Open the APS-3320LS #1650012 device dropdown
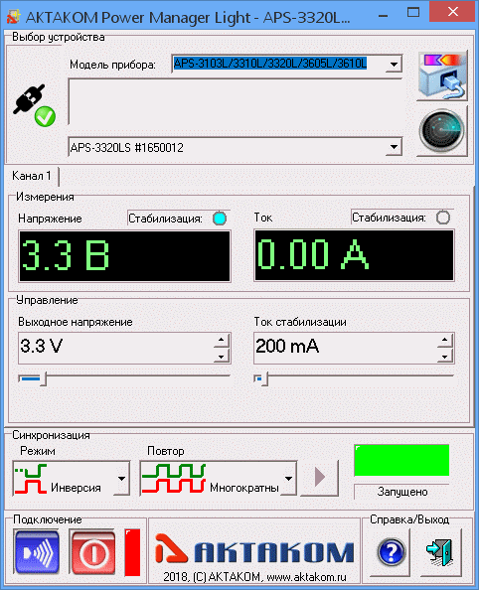The width and height of the screenshot is (479, 590). [394, 147]
